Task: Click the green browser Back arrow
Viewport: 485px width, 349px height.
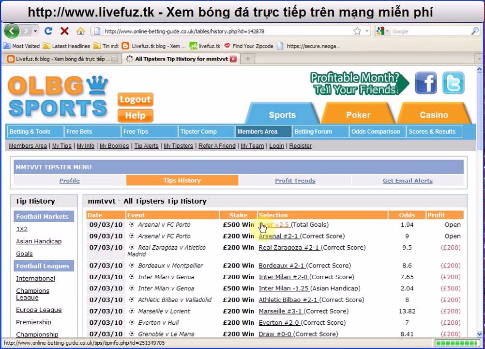Action: click(12, 31)
